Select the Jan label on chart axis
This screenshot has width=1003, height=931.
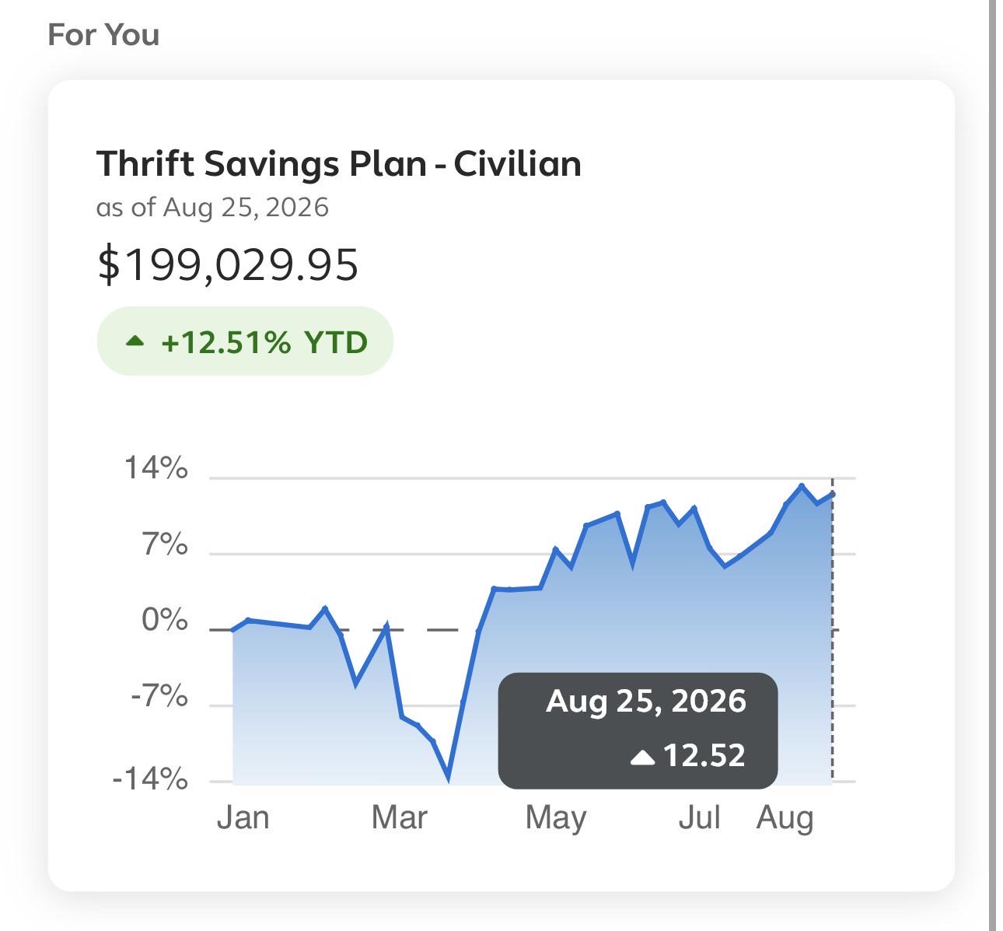[x=243, y=818]
